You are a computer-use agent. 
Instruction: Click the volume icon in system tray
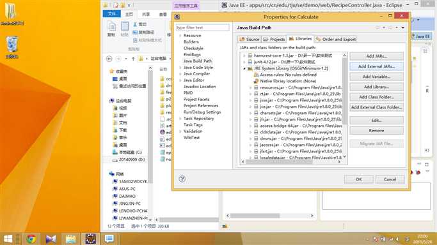397,239
